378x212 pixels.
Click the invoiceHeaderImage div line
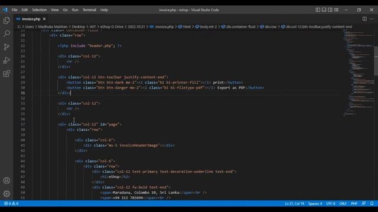[x=129, y=145]
